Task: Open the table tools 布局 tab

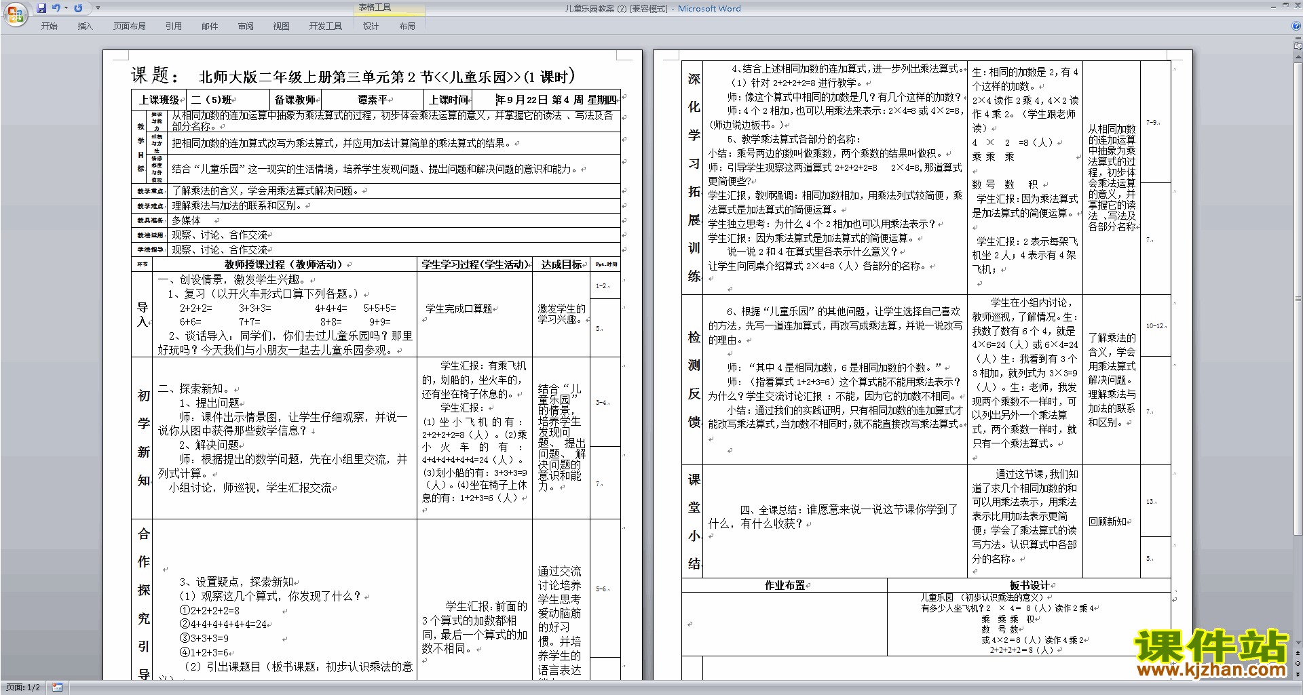Action: (x=407, y=26)
